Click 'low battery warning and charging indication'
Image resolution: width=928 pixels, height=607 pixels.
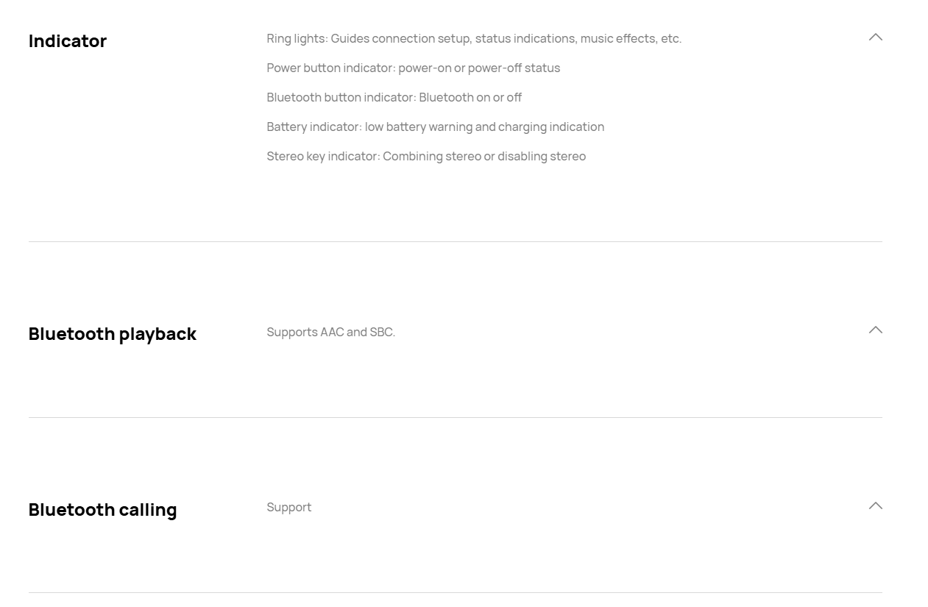[x=484, y=127]
